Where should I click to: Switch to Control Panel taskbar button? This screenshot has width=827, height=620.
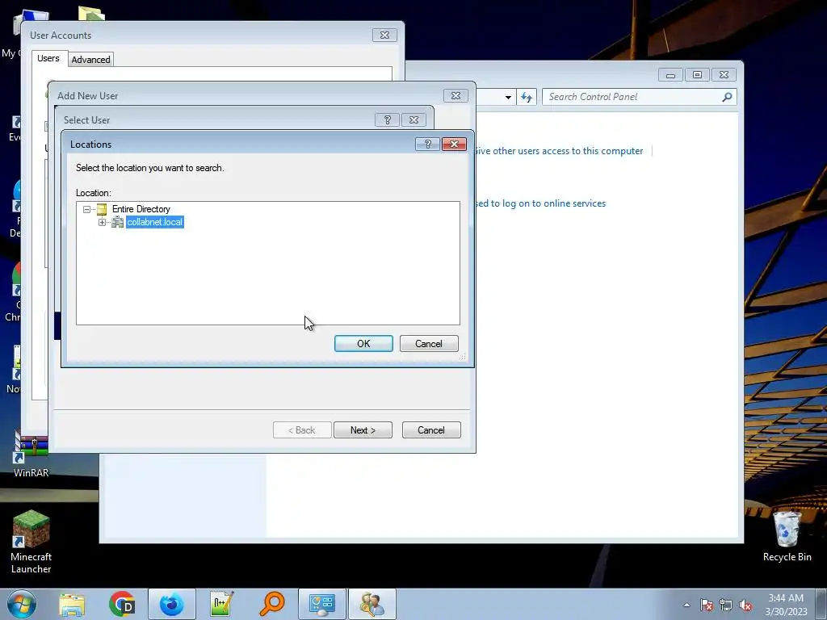tap(322, 604)
